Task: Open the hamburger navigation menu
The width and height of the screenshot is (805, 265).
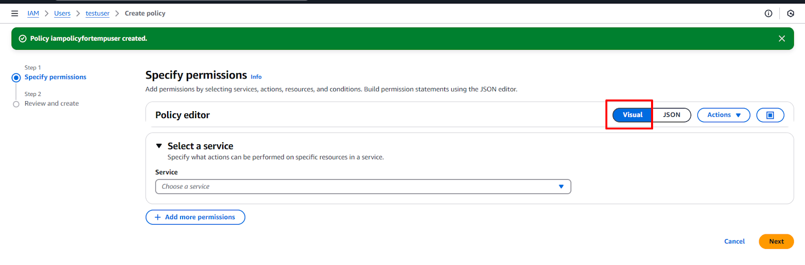Action: coord(15,14)
